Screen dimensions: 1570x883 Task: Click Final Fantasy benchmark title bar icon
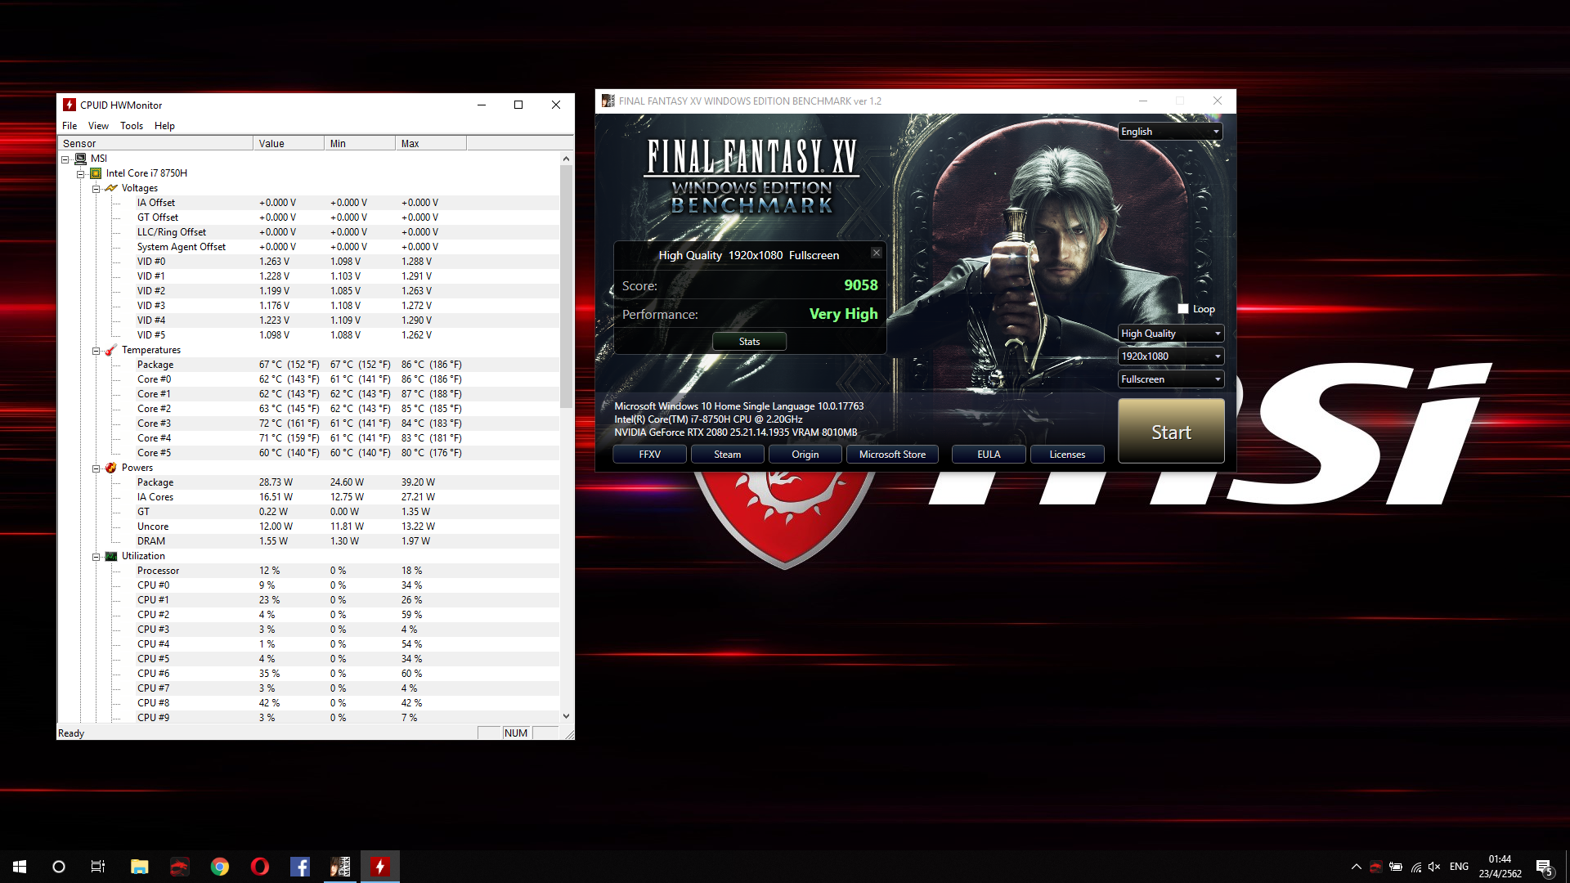[x=608, y=101]
